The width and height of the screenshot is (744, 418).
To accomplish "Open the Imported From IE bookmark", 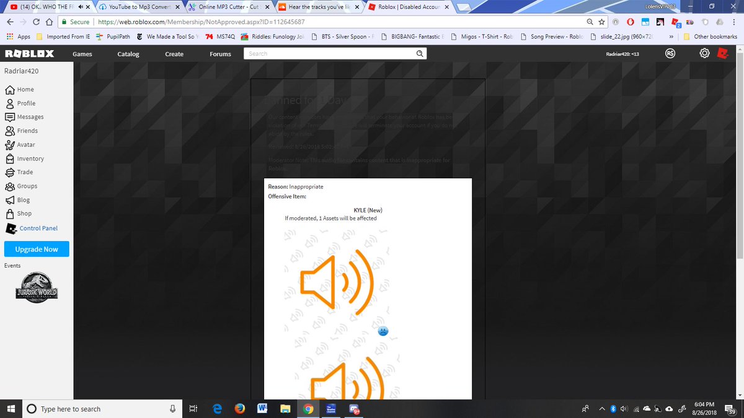I will pyautogui.click(x=64, y=37).
